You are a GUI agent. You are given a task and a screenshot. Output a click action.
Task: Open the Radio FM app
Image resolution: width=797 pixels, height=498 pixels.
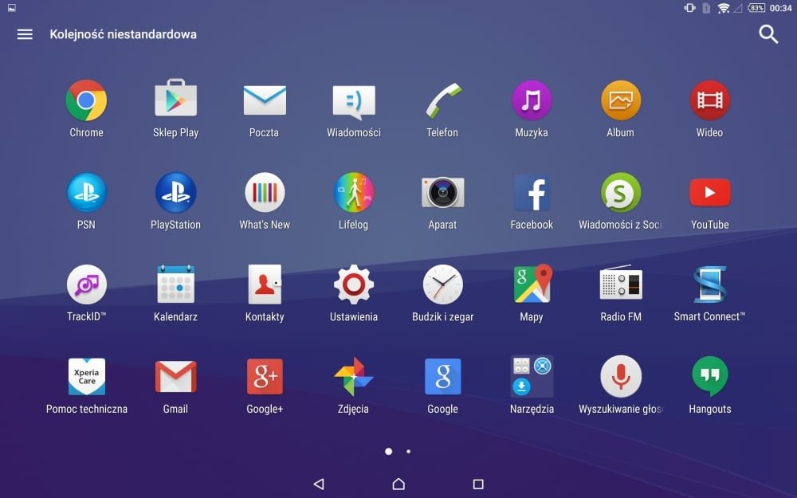coord(621,283)
